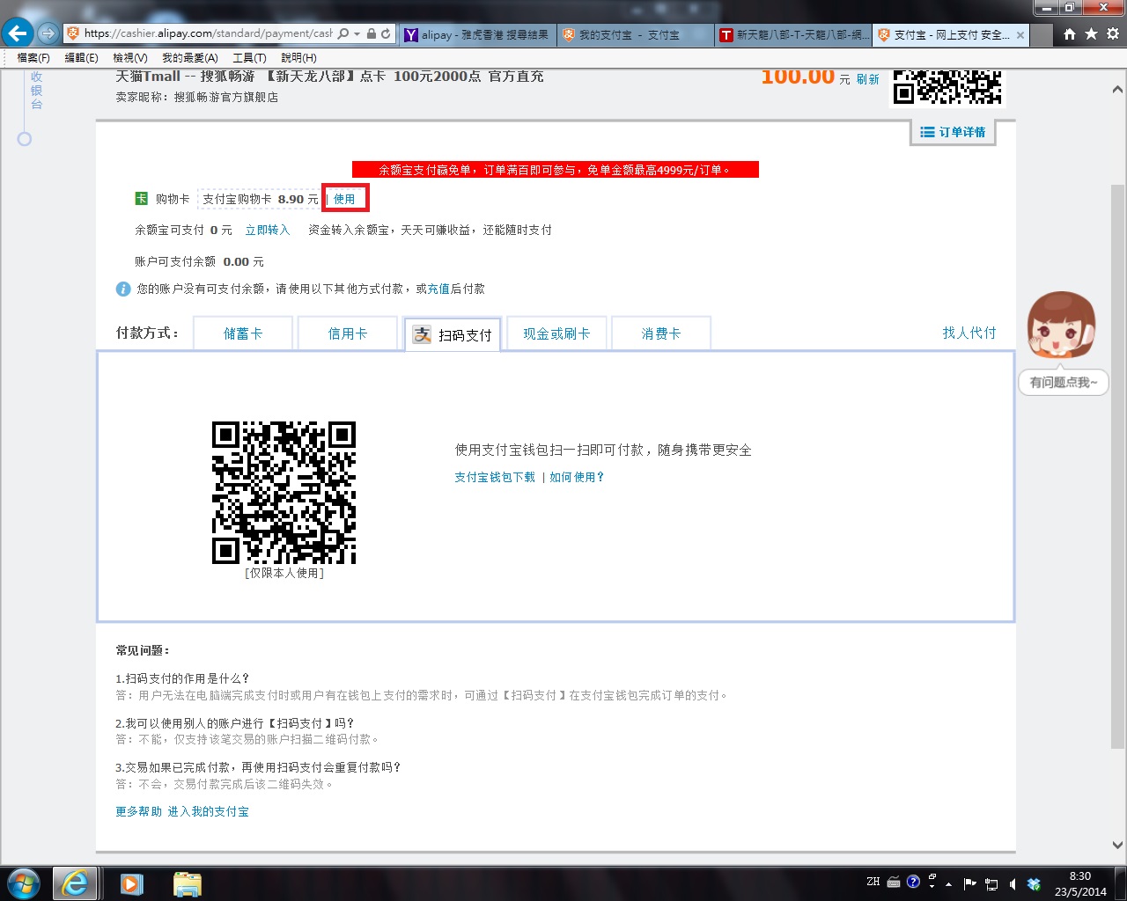The image size is (1127, 901).
Task: Expand the 订单详情 order details panel
Action: pos(953,132)
